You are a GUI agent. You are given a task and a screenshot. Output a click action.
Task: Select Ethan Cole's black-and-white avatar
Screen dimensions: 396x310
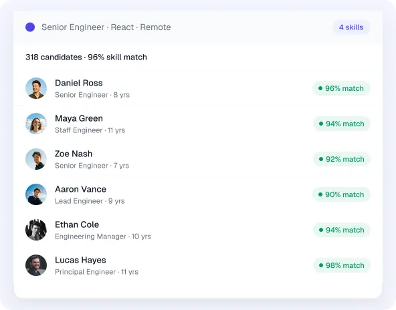pyautogui.click(x=36, y=230)
